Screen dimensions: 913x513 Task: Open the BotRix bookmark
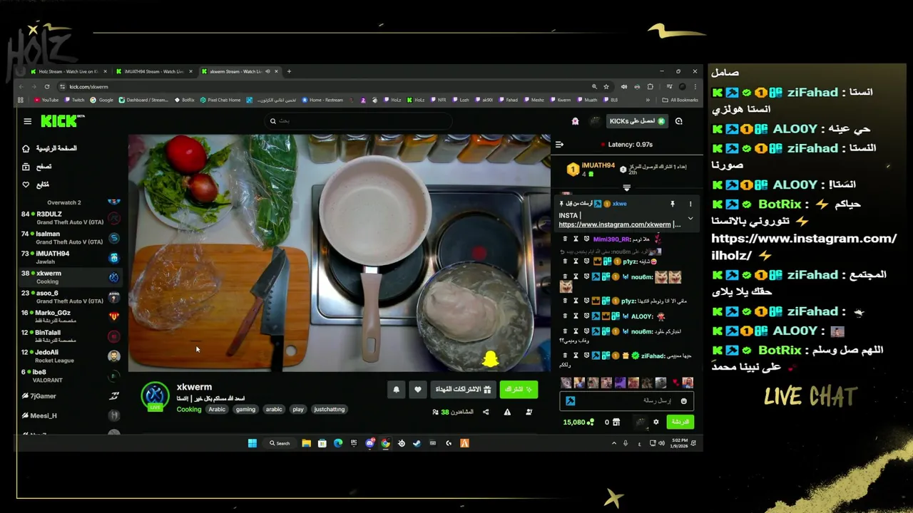pos(185,100)
